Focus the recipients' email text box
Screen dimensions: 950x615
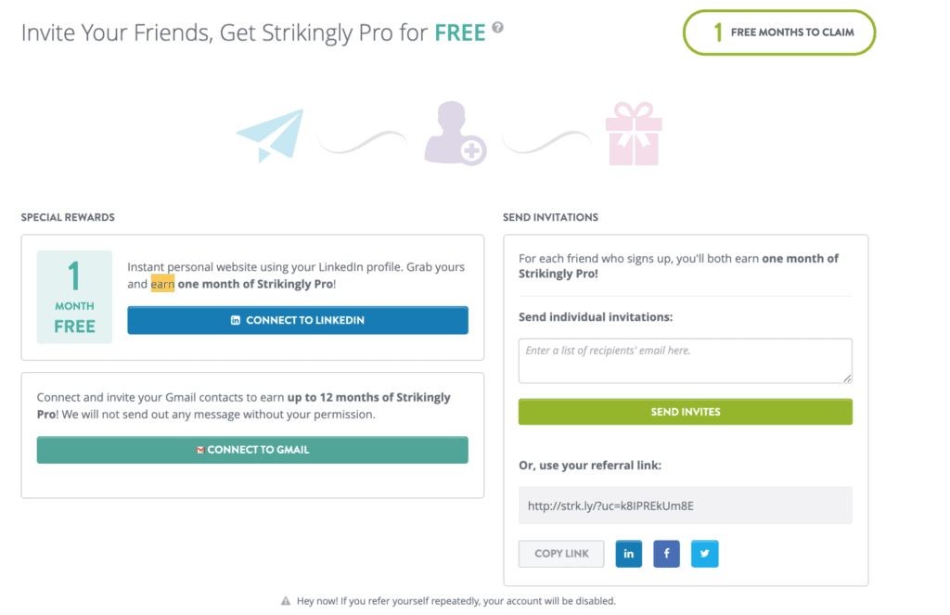pyautogui.click(x=685, y=360)
